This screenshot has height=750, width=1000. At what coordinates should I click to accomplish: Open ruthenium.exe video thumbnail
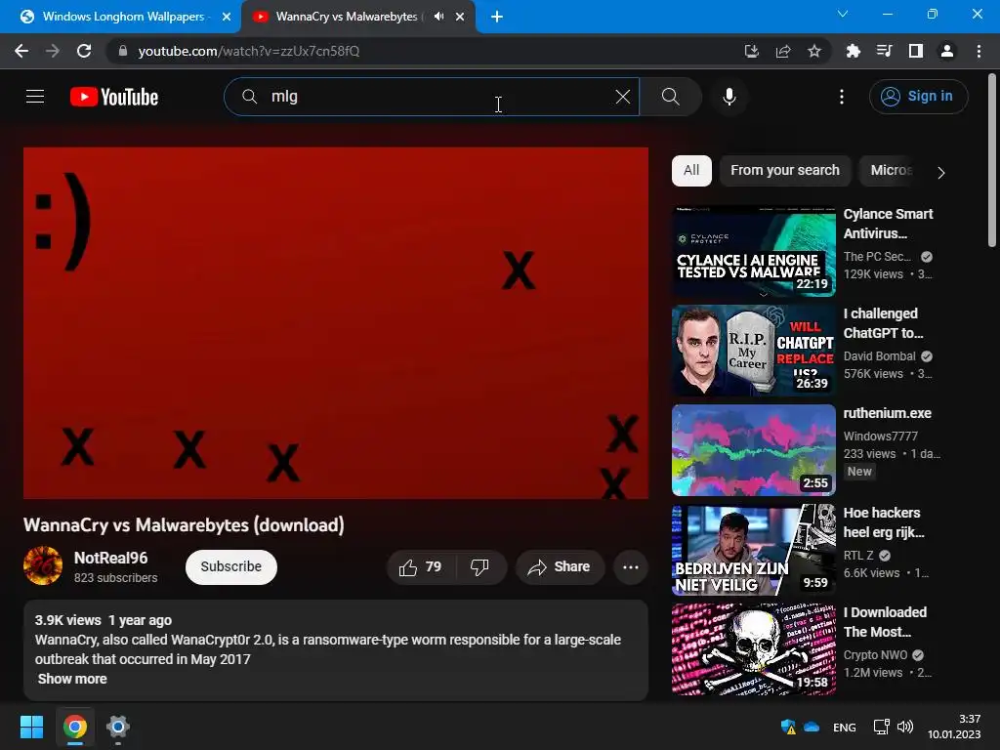tap(753, 449)
